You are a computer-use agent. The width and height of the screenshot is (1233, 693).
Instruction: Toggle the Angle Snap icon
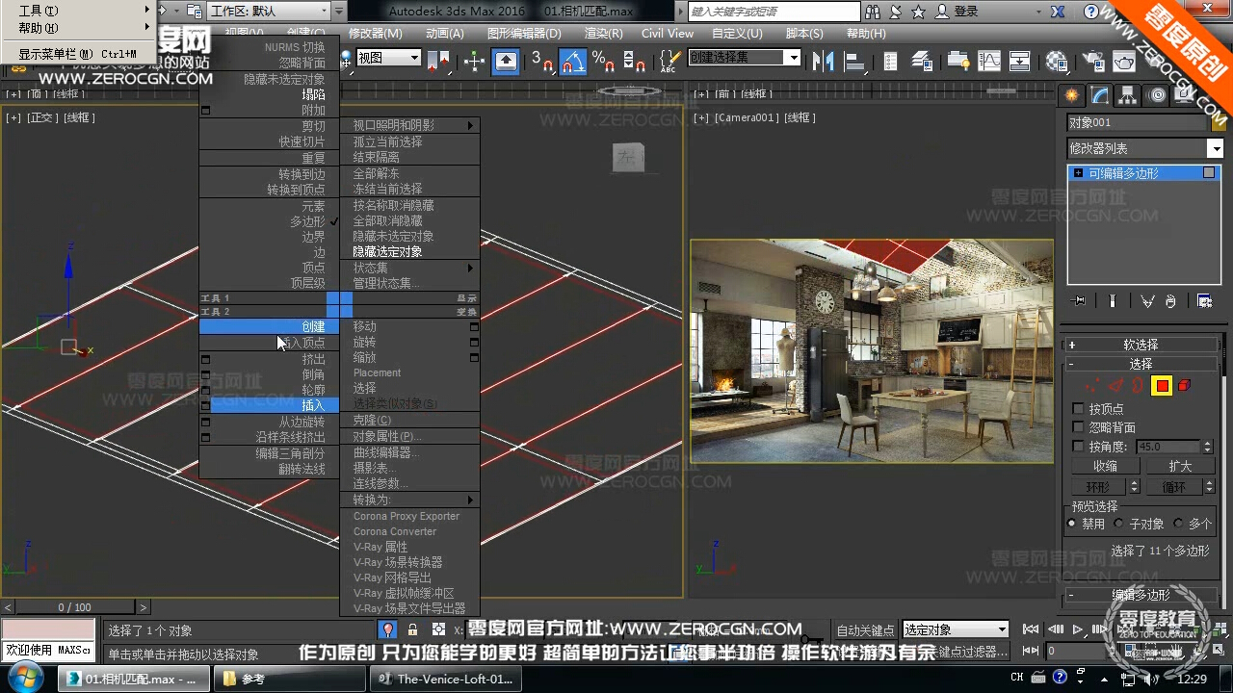pos(572,61)
